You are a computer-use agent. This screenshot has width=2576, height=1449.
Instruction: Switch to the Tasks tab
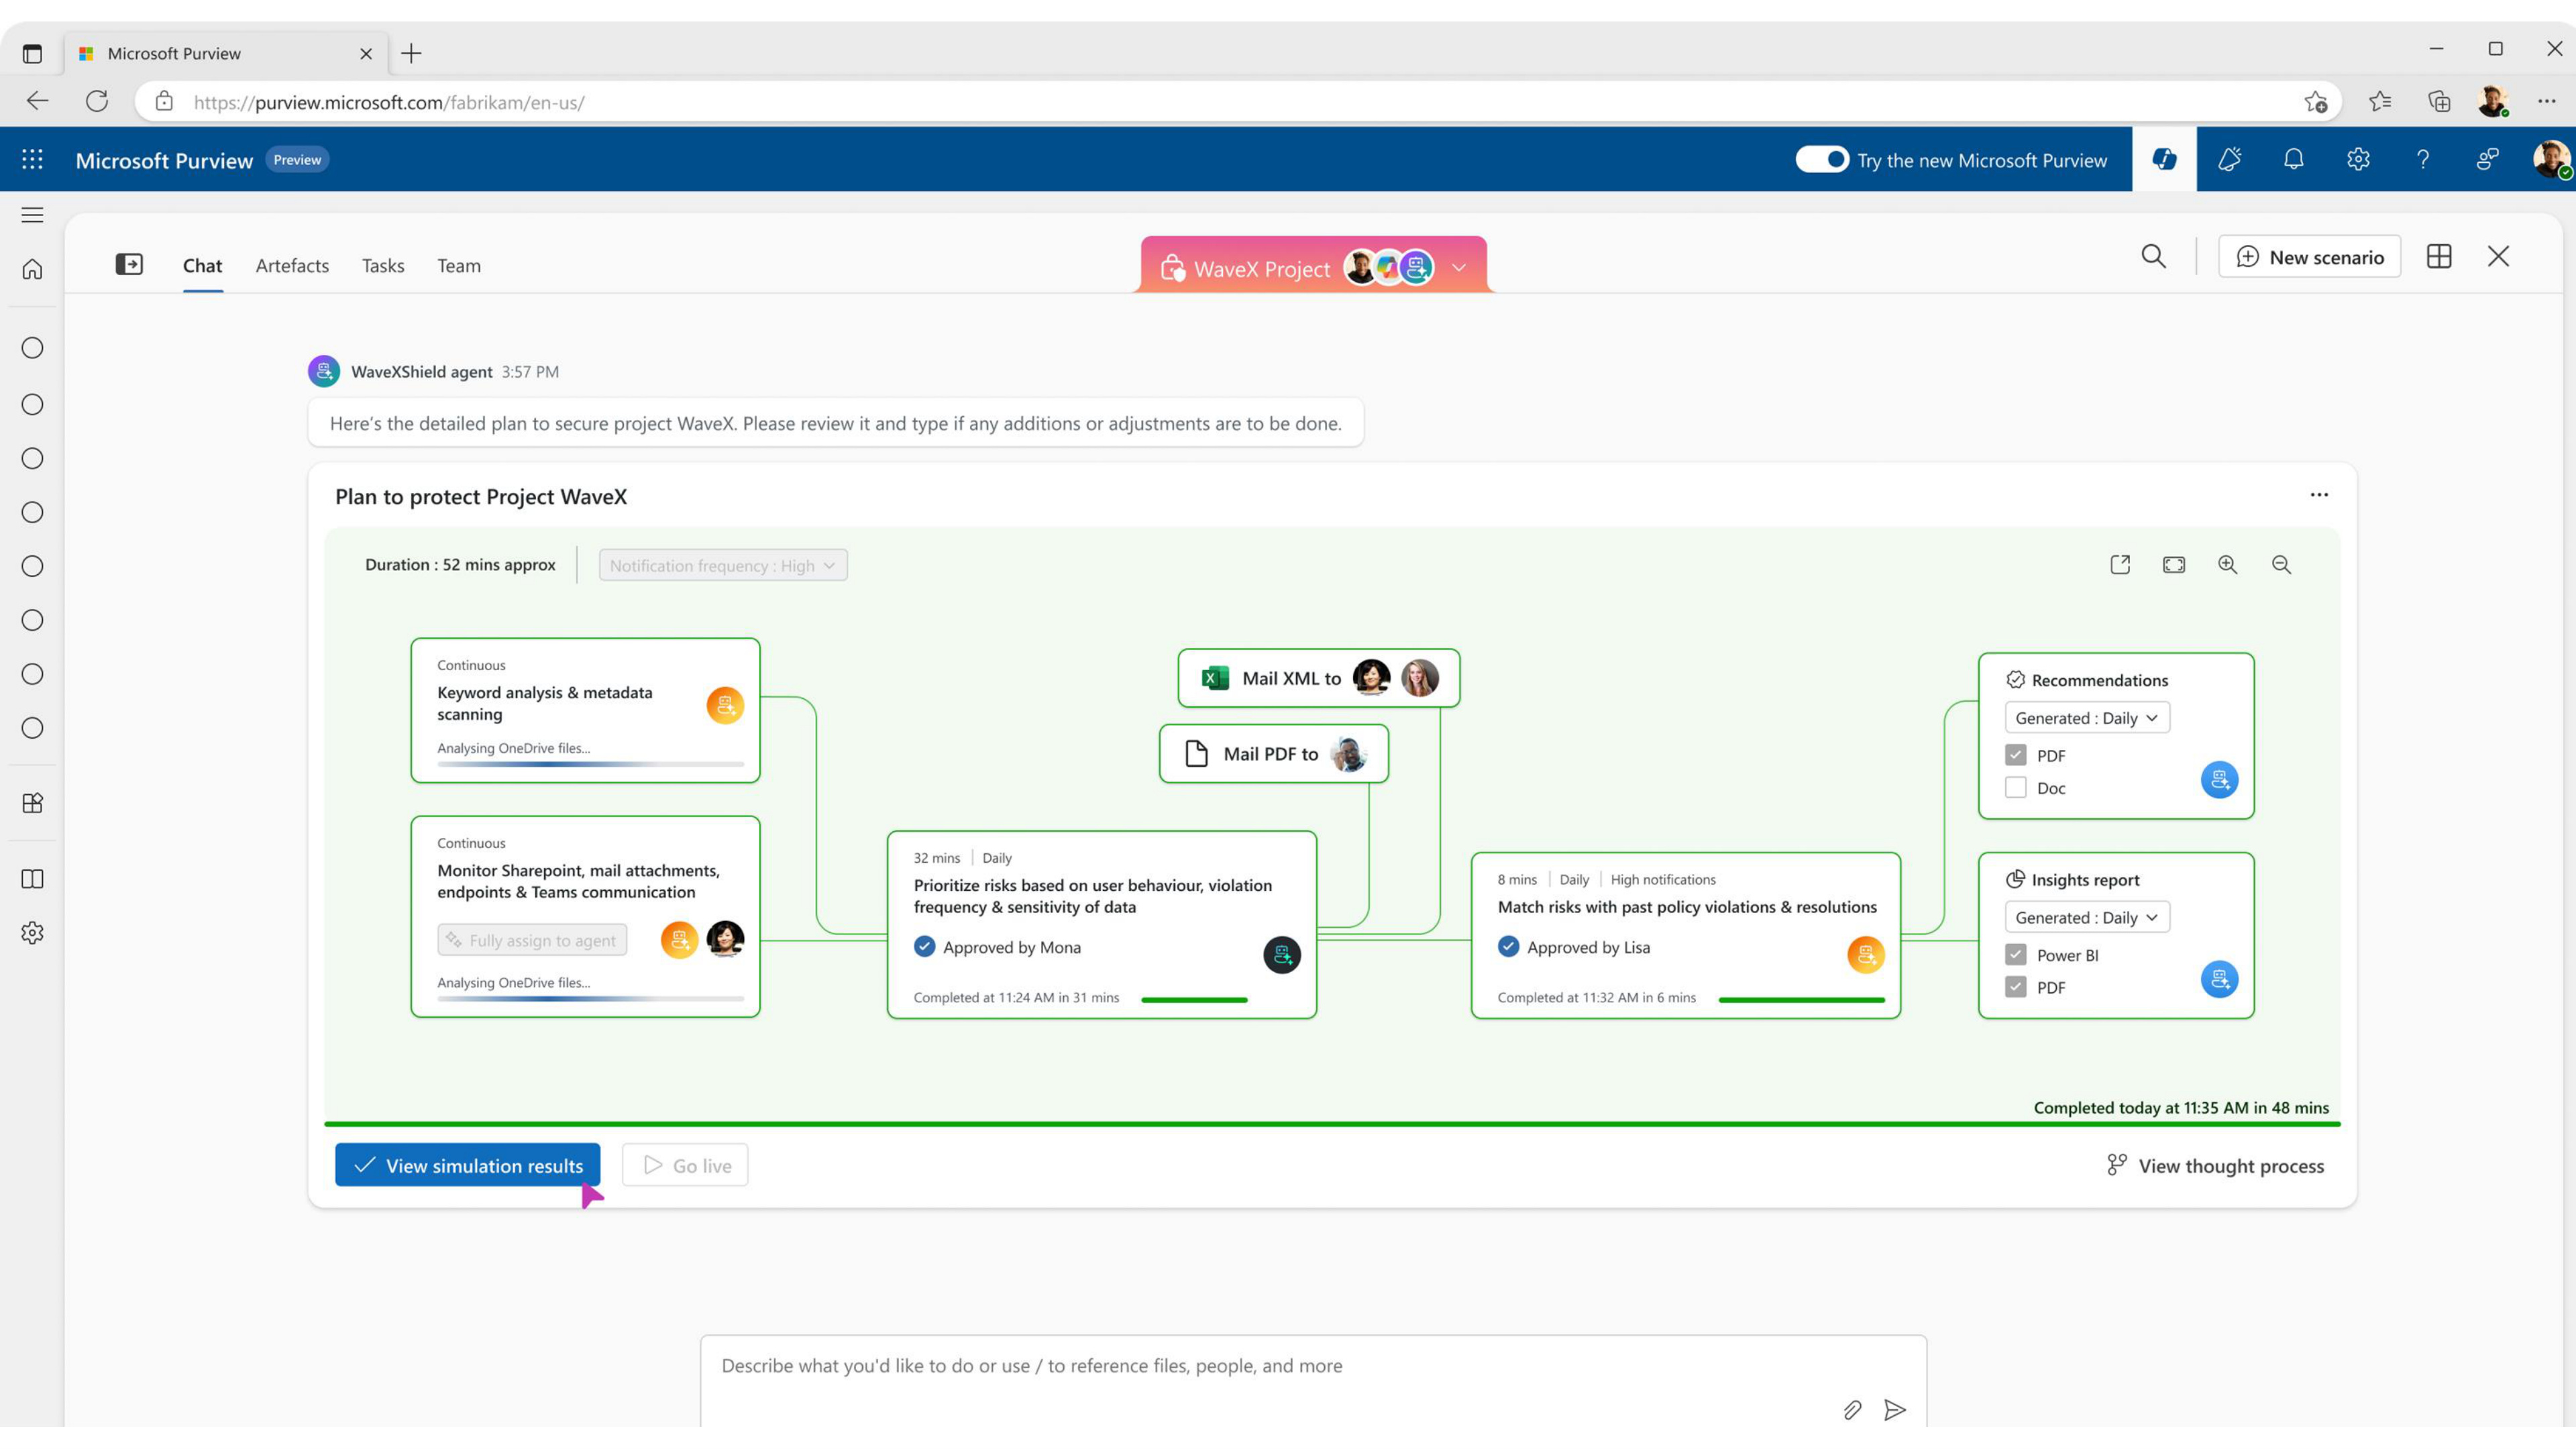(x=383, y=265)
